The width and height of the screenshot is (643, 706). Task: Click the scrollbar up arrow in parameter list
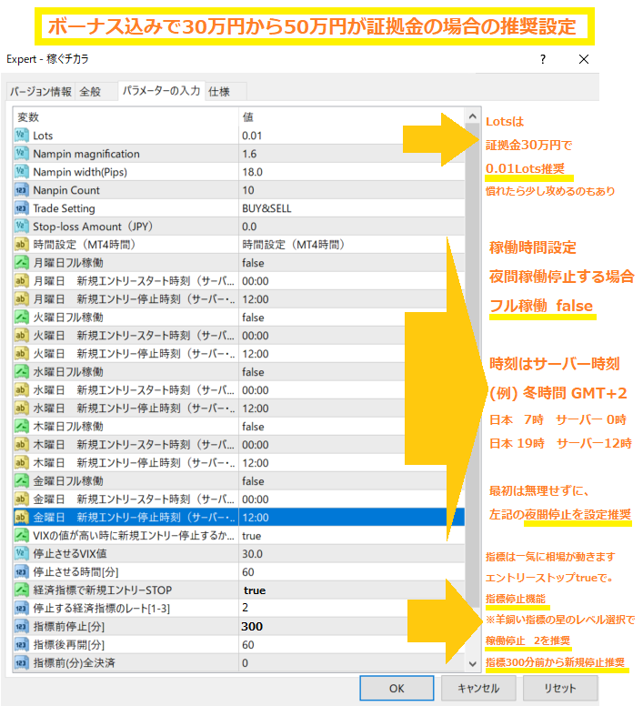click(471, 117)
